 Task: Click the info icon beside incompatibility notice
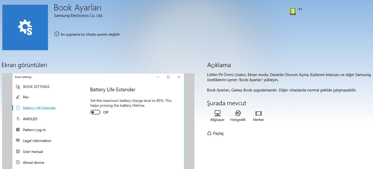(x=57, y=34)
